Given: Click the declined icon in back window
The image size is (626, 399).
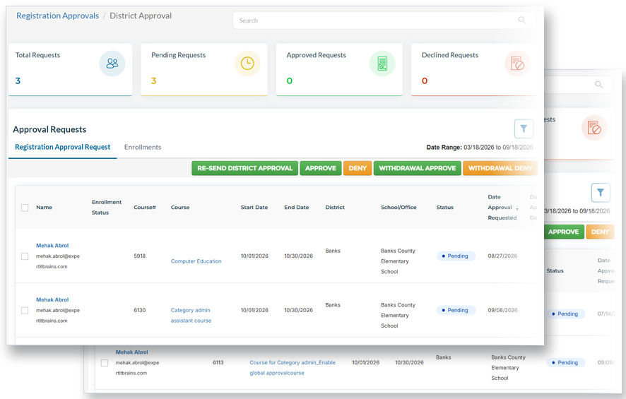Looking at the screenshot, I should pyautogui.click(x=594, y=128).
